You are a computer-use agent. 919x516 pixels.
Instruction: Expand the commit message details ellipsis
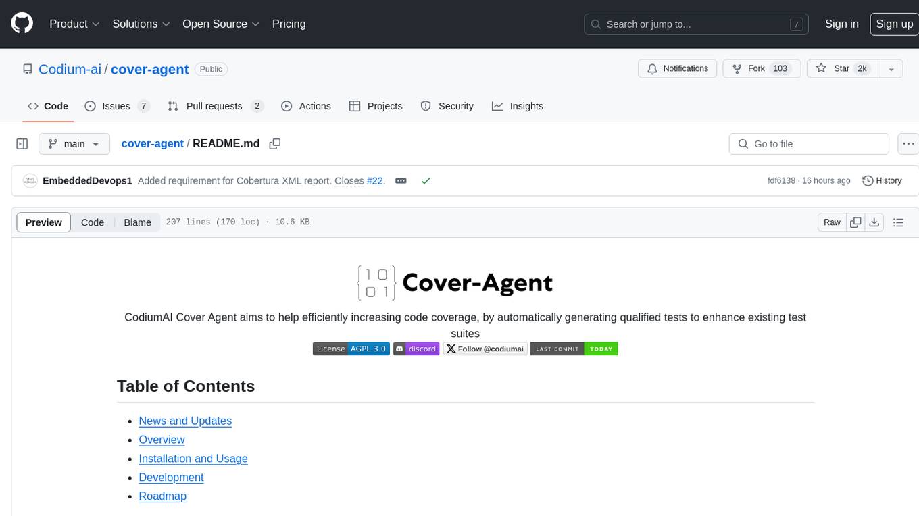tap(401, 181)
